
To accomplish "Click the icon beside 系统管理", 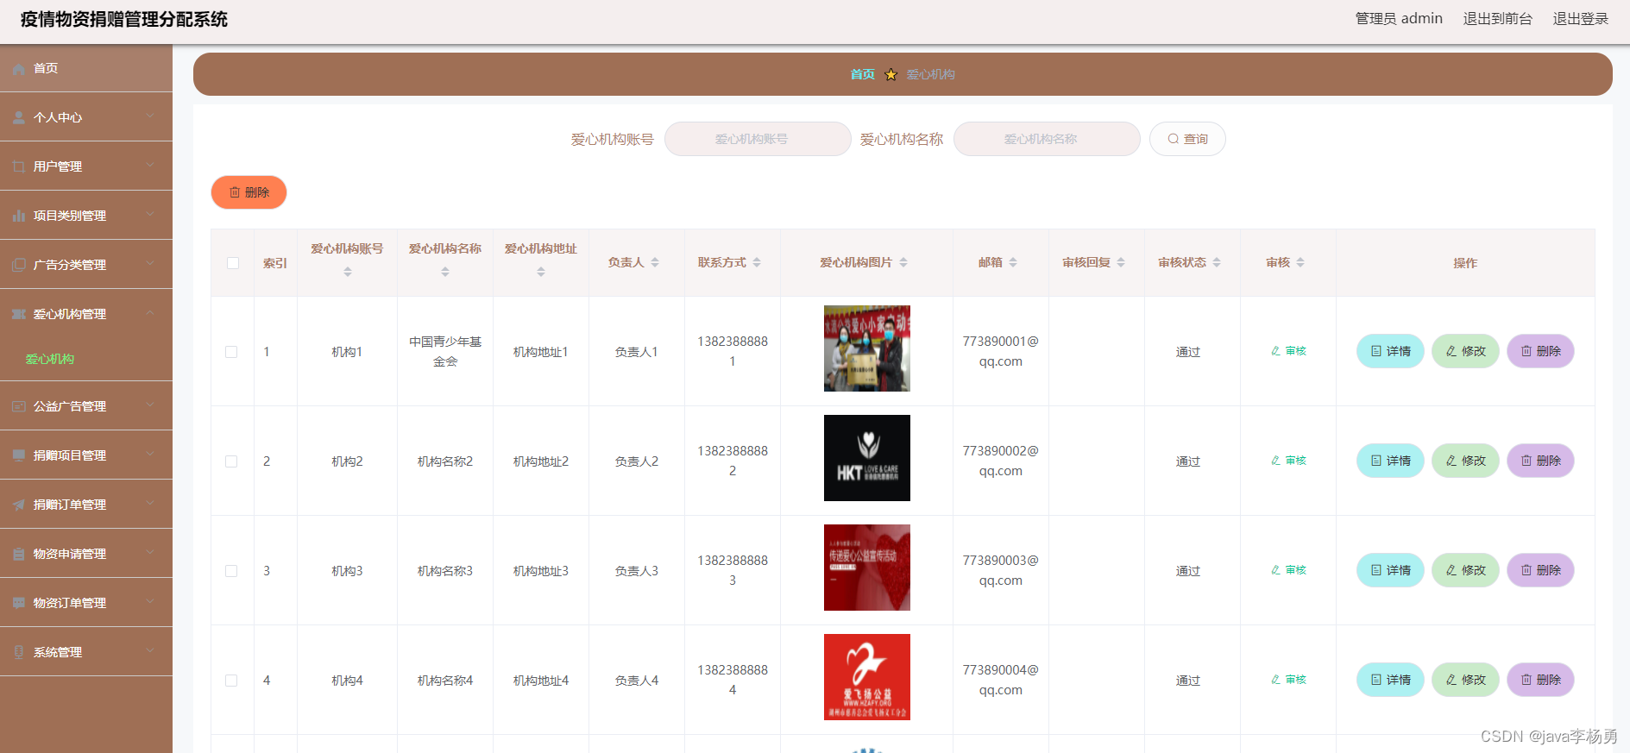I will pos(19,653).
